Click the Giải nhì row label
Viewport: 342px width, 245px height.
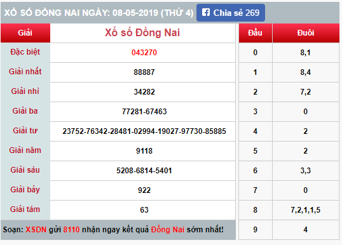25,91
